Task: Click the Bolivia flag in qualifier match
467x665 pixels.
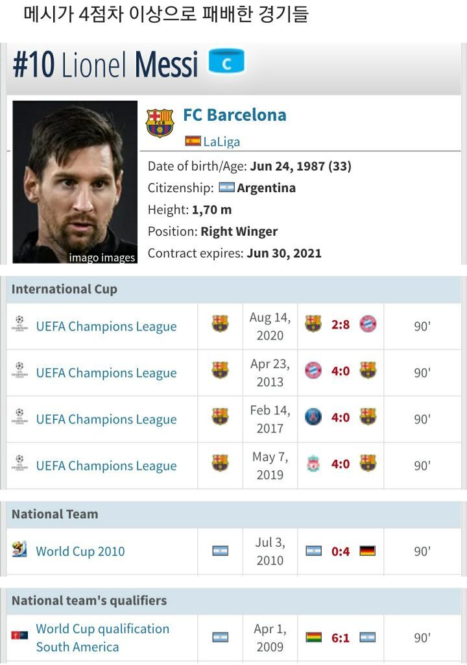Action: pyautogui.click(x=313, y=637)
